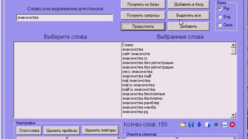Click the 'Кол-во слов: 150' counter label
Viewport: 248px width, 139px height.
pyautogui.click(x=145, y=125)
